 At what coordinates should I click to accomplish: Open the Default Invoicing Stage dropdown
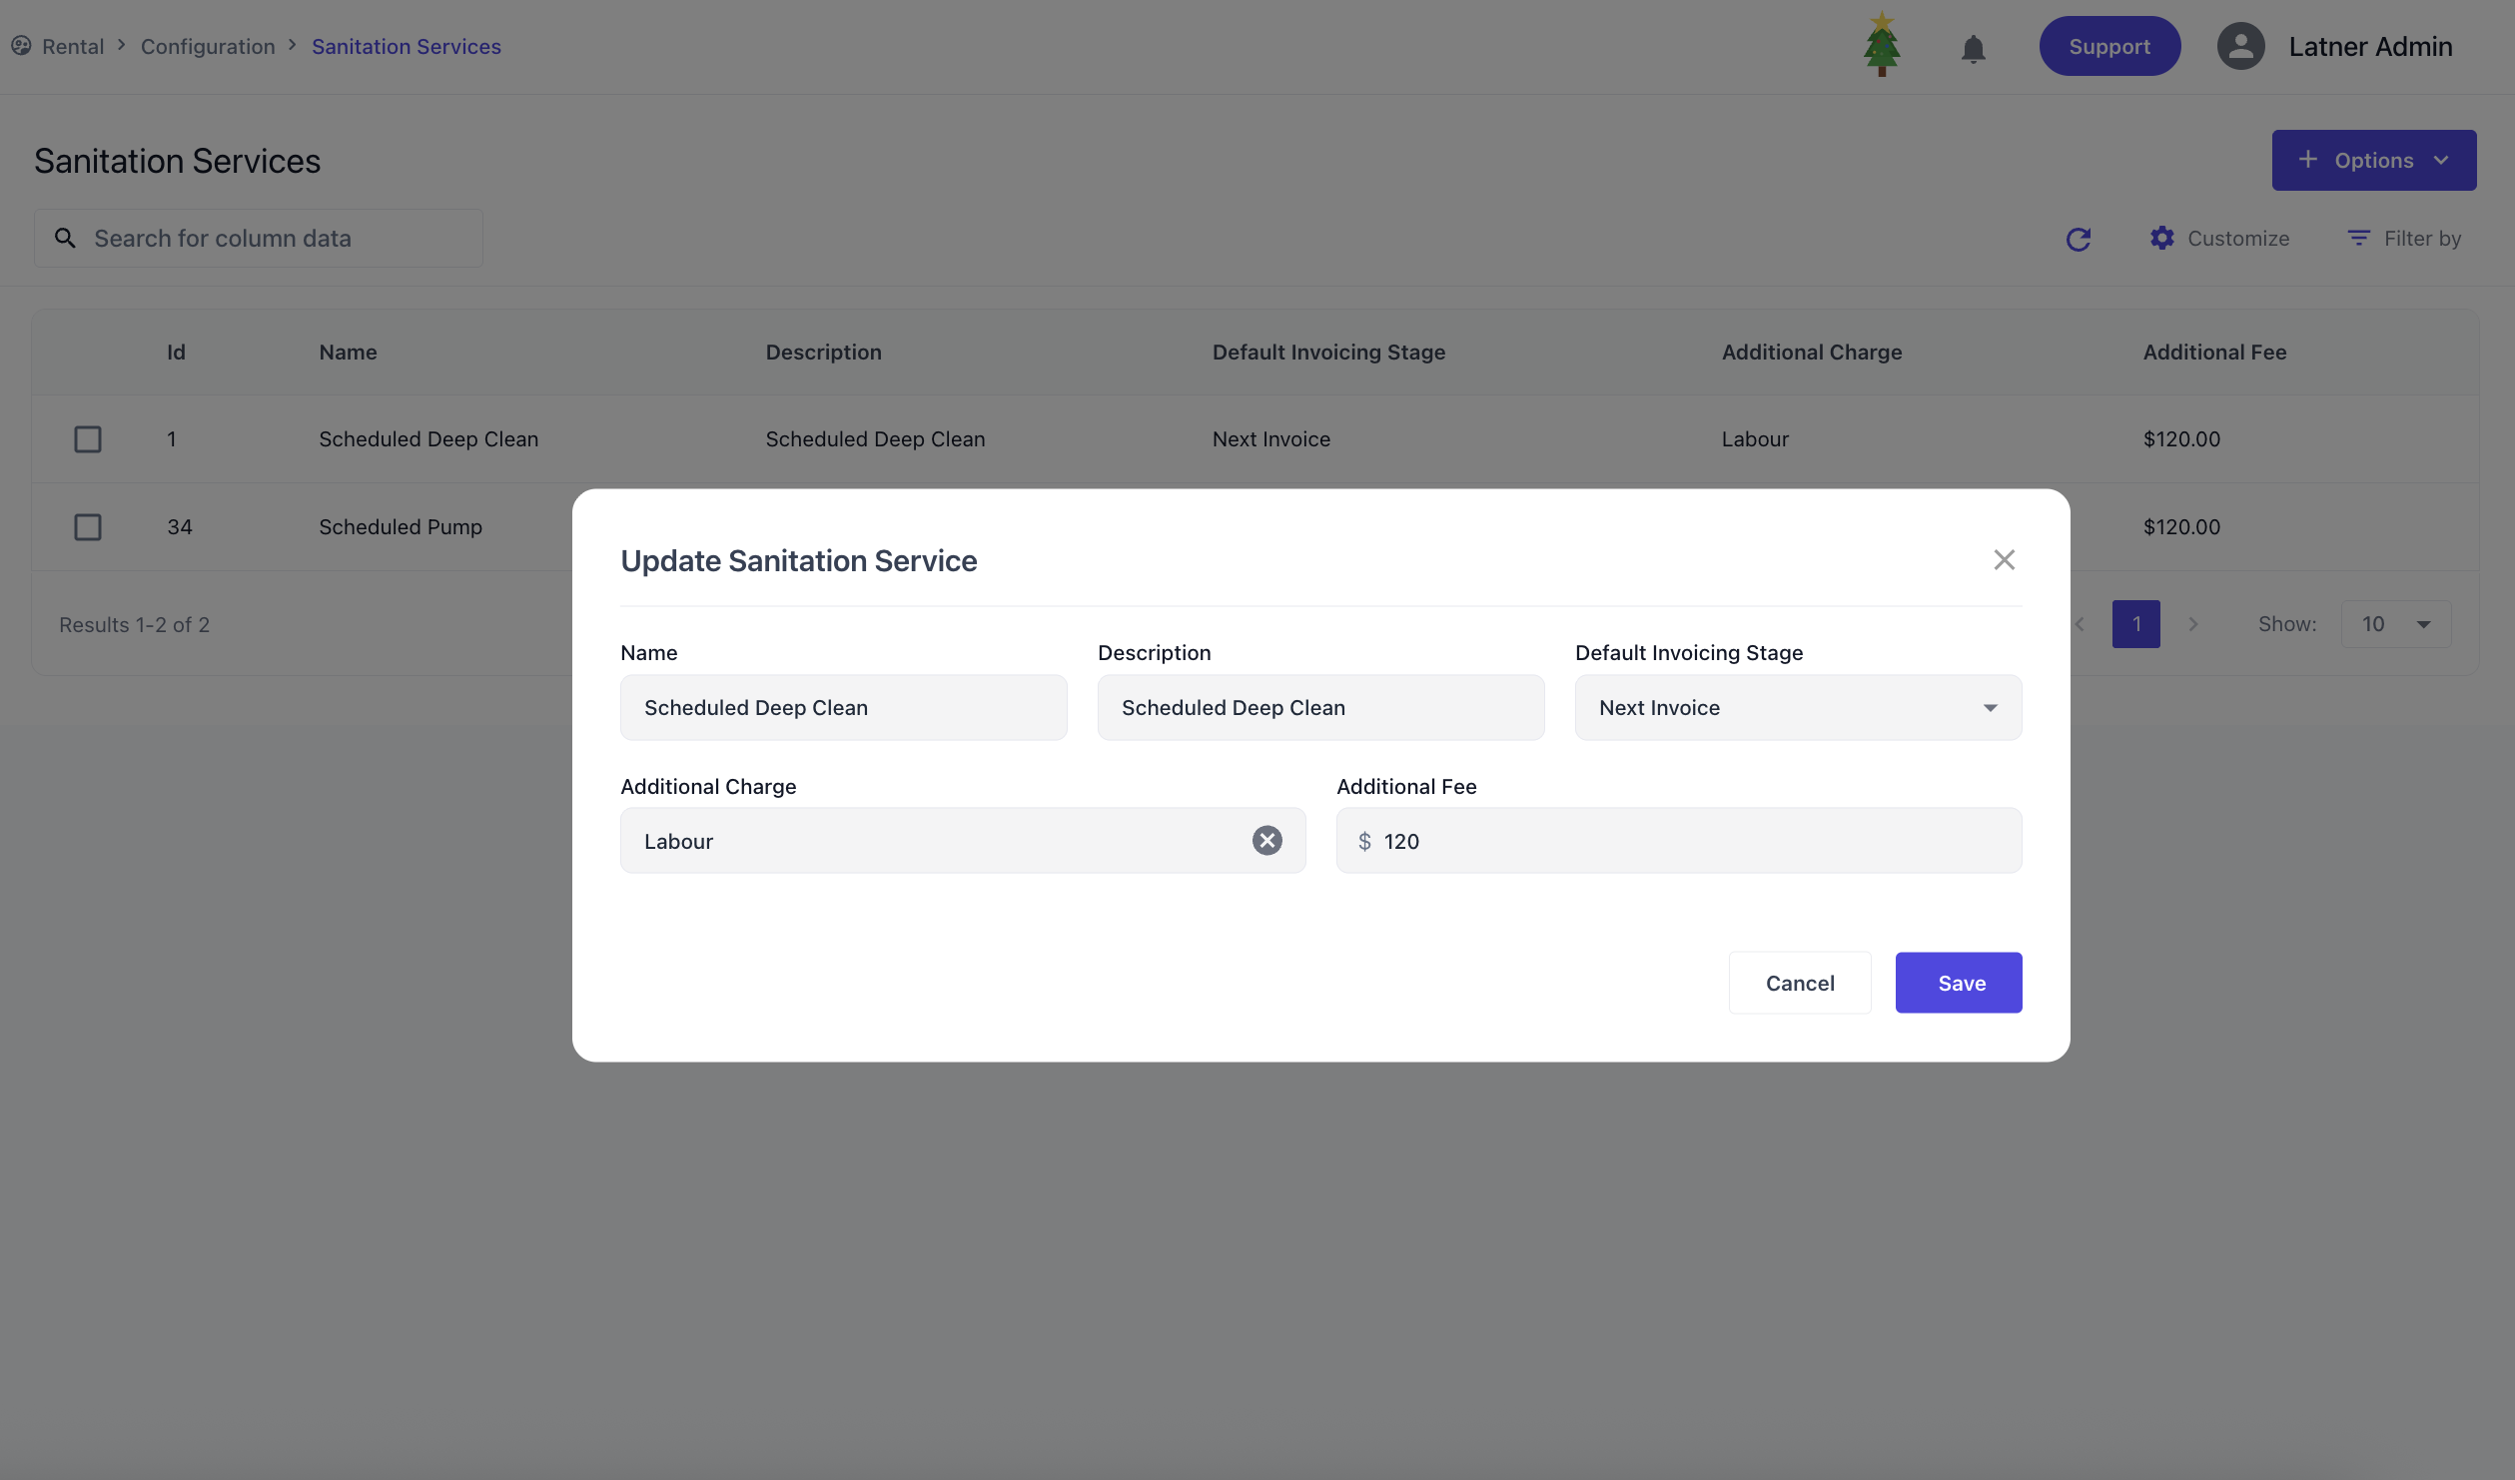click(x=1798, y=708)
